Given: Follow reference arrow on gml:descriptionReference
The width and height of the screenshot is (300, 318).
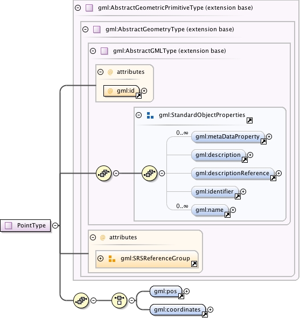Looking at the screenshot, I should 273,178.
